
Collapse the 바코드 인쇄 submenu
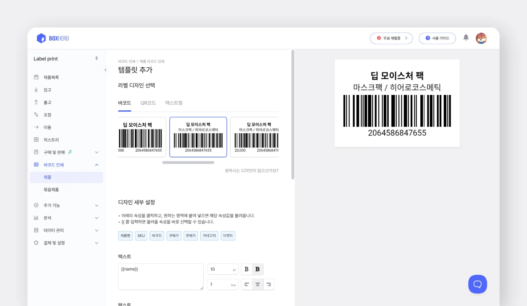point(97,165)
